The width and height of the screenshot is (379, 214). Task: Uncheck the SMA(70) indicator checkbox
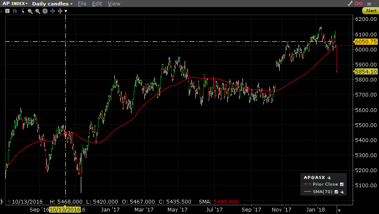coord(336,192)
